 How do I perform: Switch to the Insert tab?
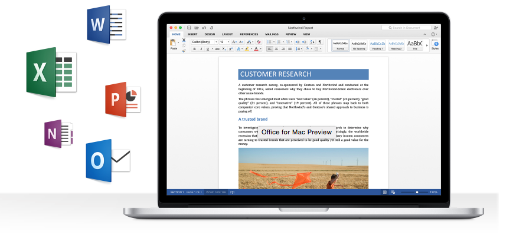[192, 34]
